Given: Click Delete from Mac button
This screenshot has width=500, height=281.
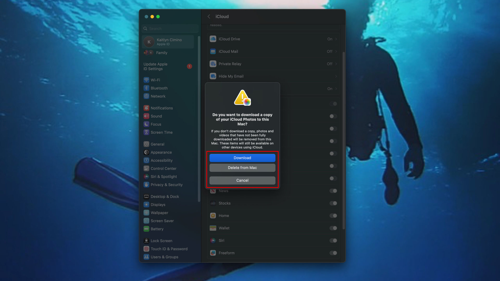Looking at the screenshot, I should pos(242,168).
